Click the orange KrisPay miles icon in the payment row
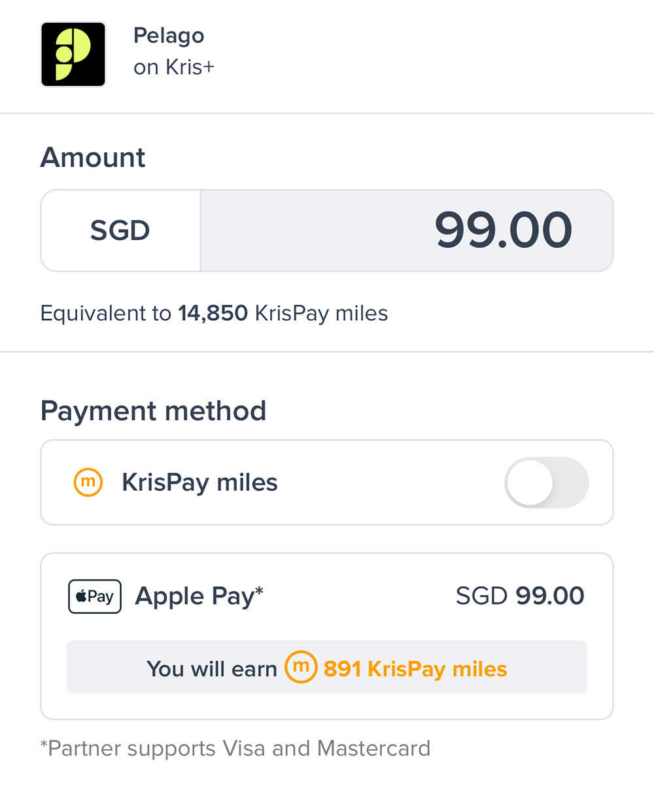Screen dimensions: 654x790 (88, 483)
